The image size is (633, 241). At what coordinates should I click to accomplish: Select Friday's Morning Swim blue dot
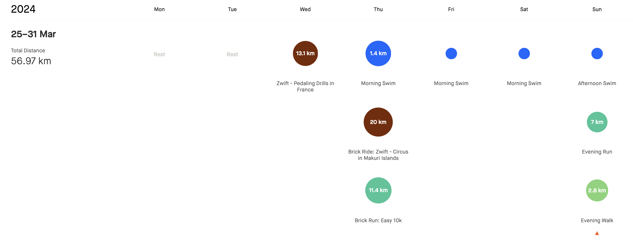point(451,54)
